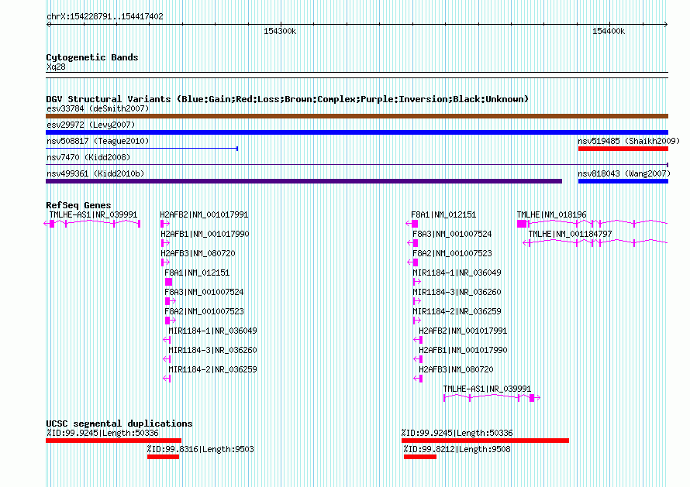Screen dimensions: 690x487
Task: Click the blue esv29972 (Levy2007) bar
Action: tap(357, 132)
